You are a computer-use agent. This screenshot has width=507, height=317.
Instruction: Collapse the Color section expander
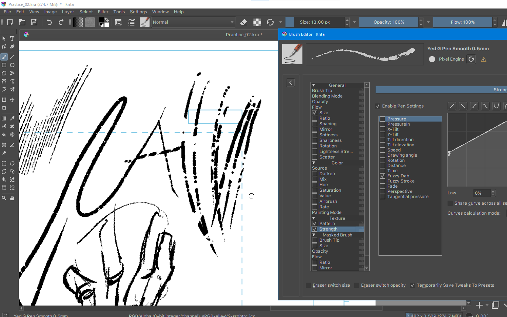[x=314, y=163]
